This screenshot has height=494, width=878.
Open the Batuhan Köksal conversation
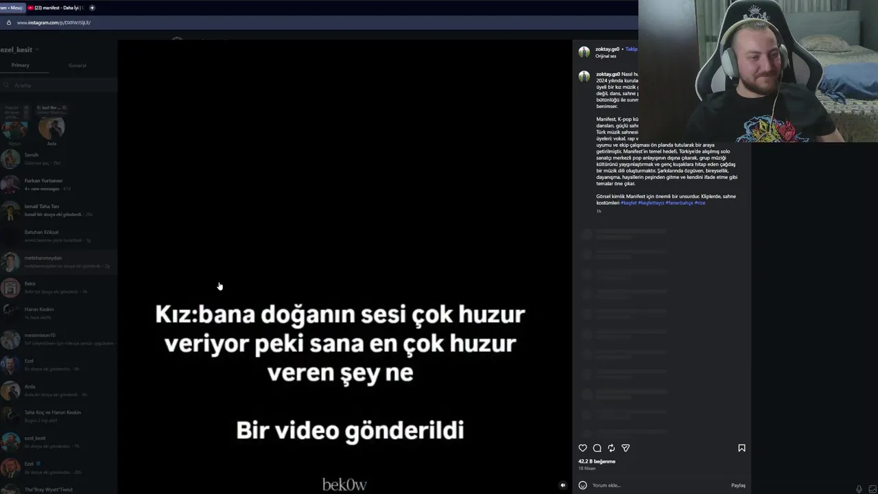pos(58,236)
